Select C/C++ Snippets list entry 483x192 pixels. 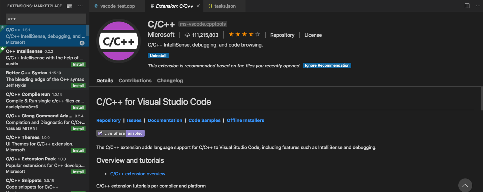tap(45, 184)
